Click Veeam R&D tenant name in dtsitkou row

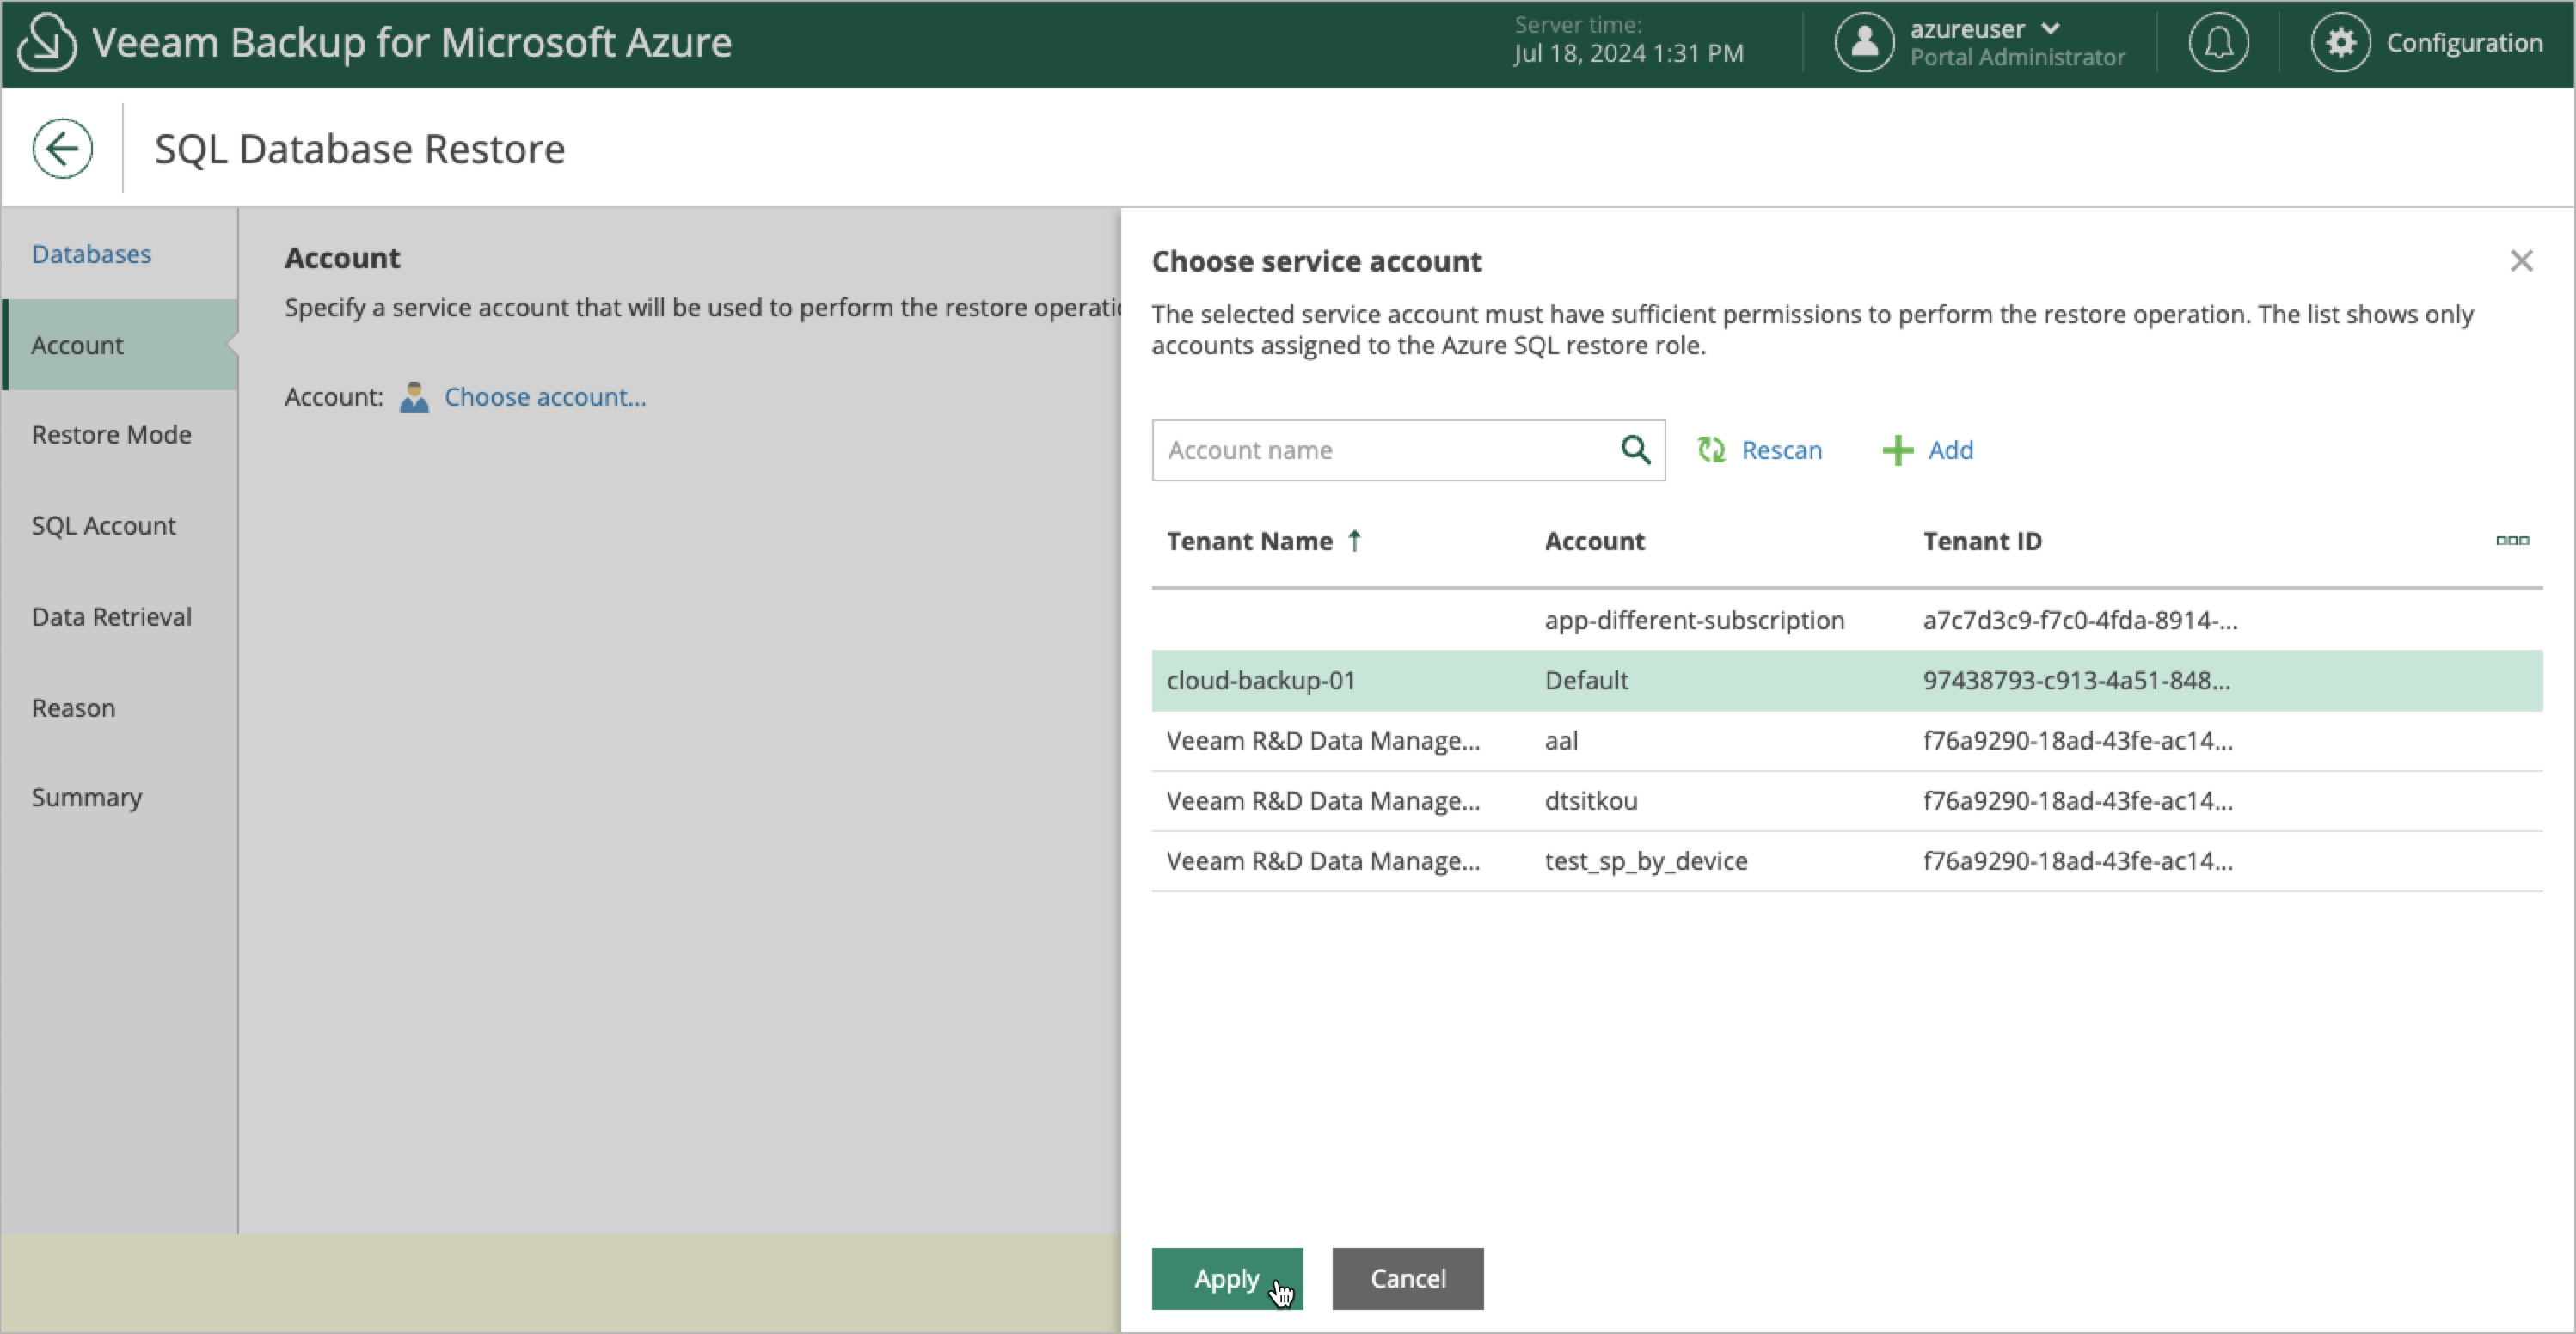coord(1323,801)
